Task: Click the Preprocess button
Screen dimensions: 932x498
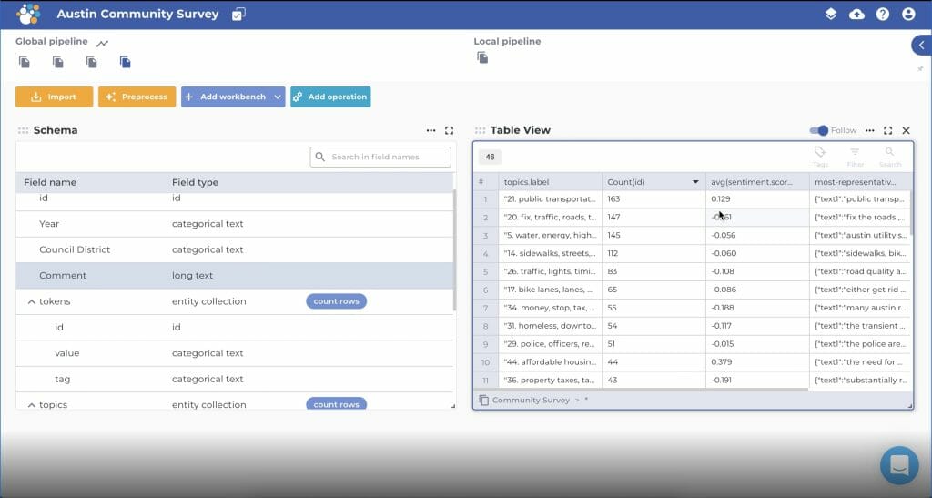Action: click(x=137, y=97)
